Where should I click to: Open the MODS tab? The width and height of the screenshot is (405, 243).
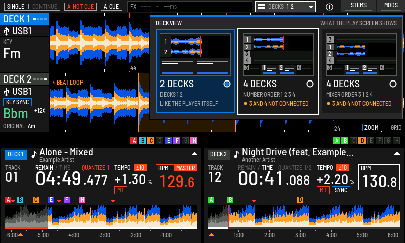pyautogui.click(x=391, y=6)
